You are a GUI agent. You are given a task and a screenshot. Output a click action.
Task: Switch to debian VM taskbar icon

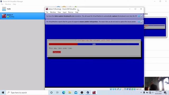[94, 93]
